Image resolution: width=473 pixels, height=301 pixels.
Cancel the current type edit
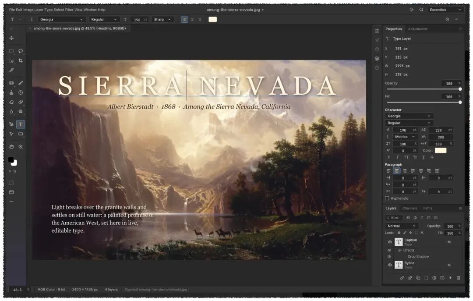pyautogui.click(x=447, y=19)
